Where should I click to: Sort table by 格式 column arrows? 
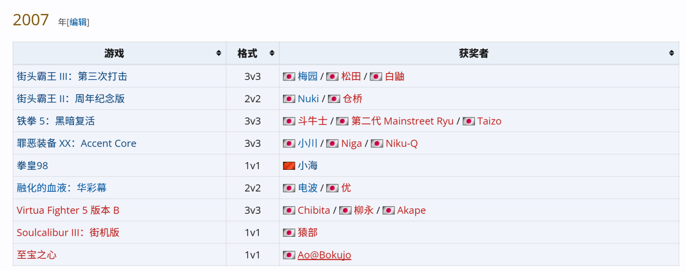point(272,54)
